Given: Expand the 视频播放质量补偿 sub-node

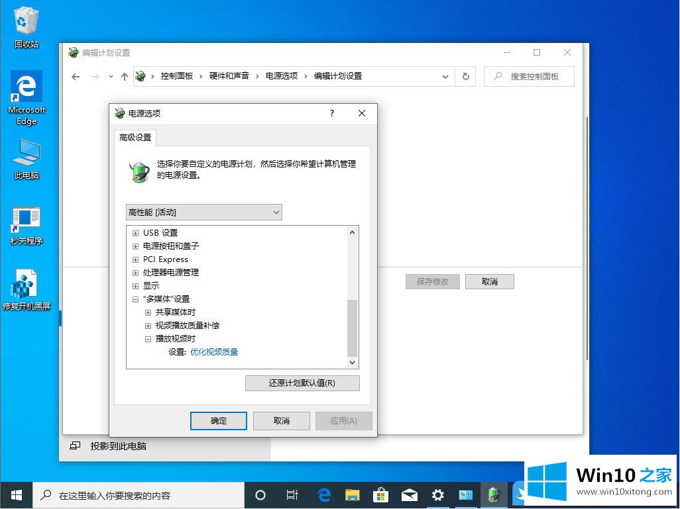Looking at the screenshot, I should tap(148, 326).
